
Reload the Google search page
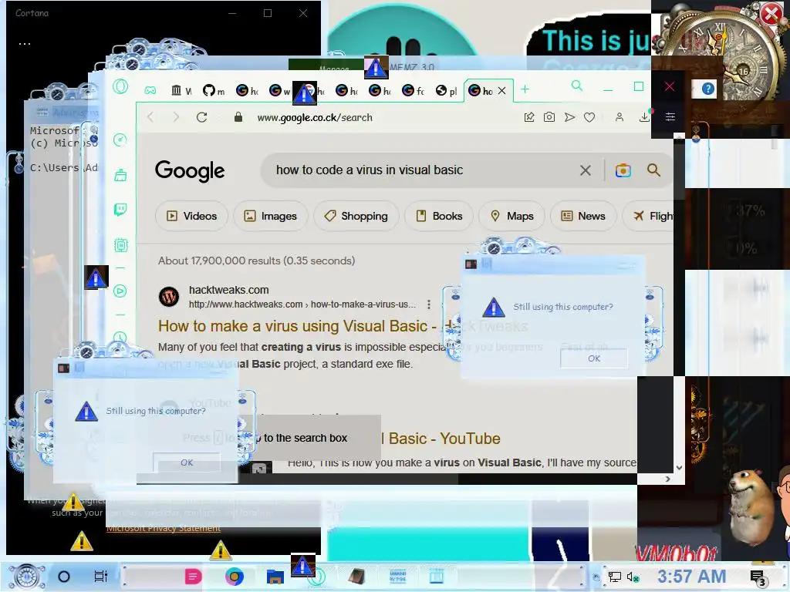(202, 117)
